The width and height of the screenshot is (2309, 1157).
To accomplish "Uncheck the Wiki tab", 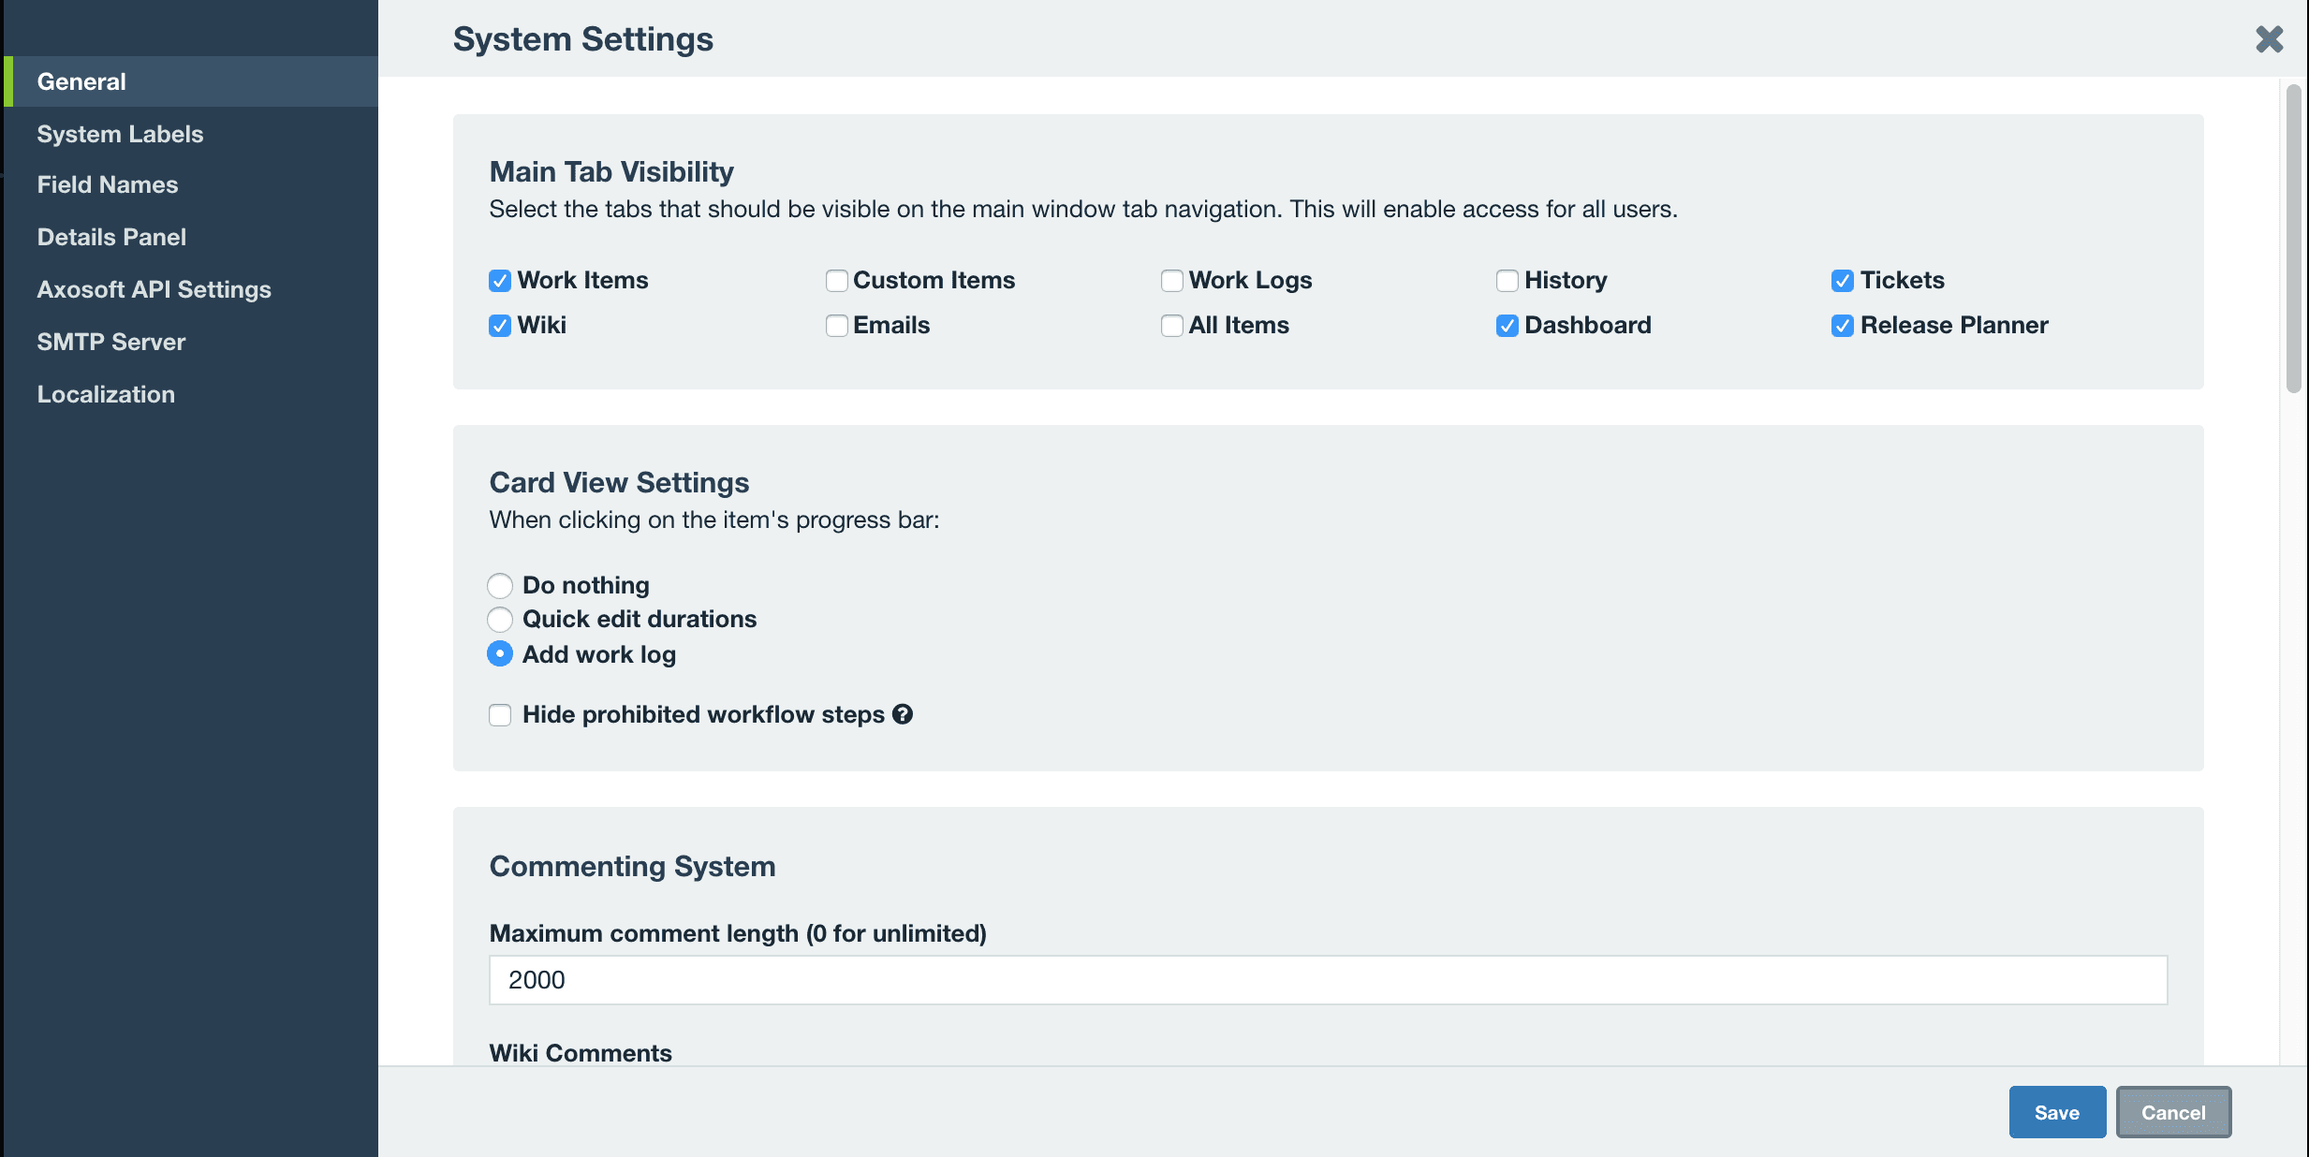I will [x=500, y=325].
